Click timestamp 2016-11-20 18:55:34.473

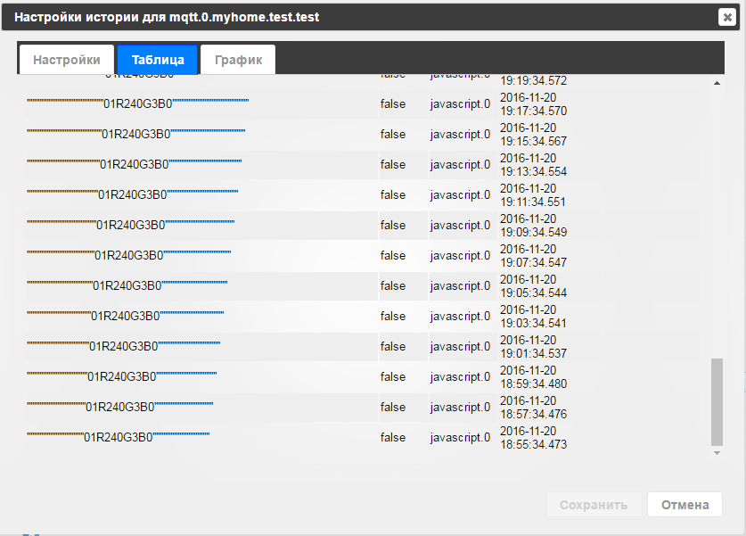[533, 438]
